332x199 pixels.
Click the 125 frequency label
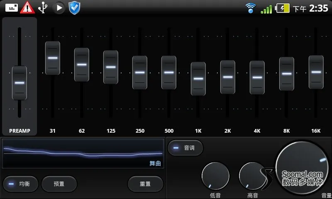(x=111, y=131)
